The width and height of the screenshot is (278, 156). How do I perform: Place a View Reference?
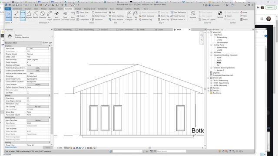pos(178,13)
